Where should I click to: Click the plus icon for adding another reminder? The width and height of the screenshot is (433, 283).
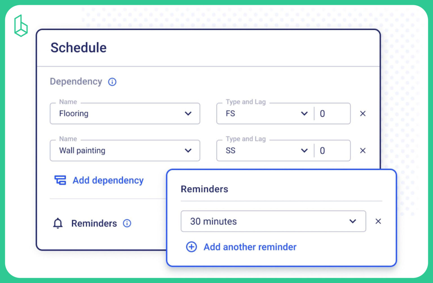[x=191, y=247]
